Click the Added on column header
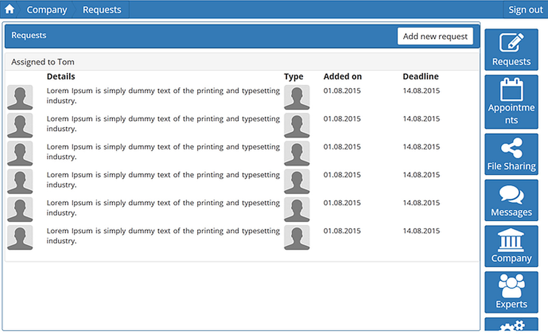This screenshot has height=334, width=548. 342,76
